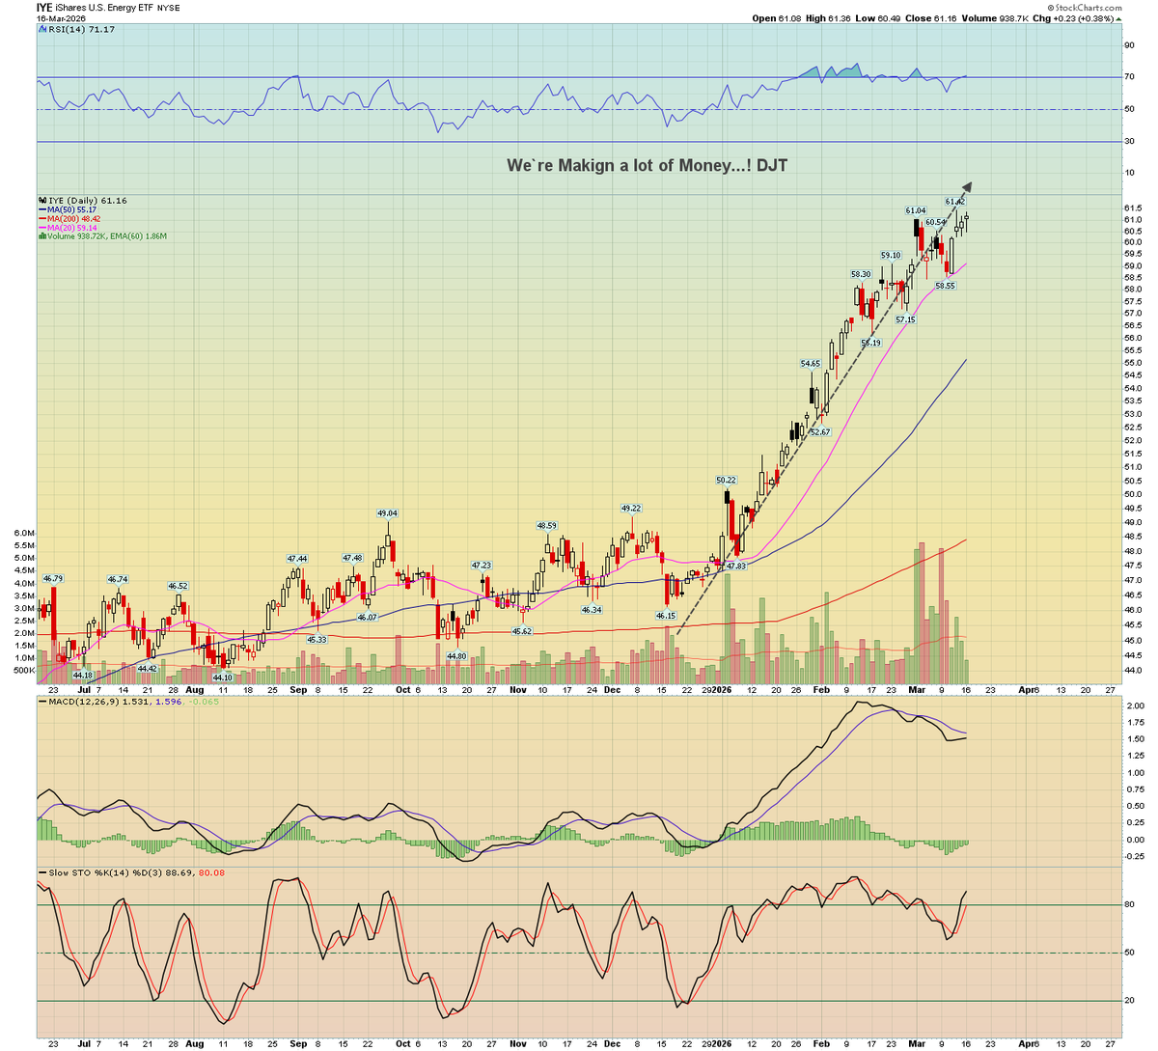Click the 16-Mar-2026 chart date
Viewport: 1158px width, 1051px height.
(x=62, y=17)
